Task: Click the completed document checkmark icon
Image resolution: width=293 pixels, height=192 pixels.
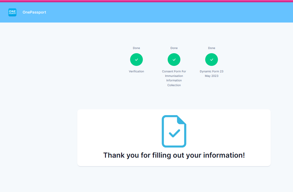Action: 174,131
